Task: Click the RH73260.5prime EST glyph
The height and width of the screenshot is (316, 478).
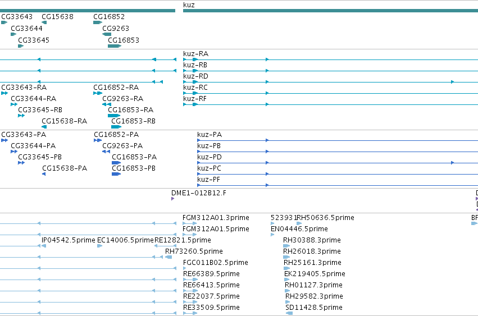Action: (169, 257)
